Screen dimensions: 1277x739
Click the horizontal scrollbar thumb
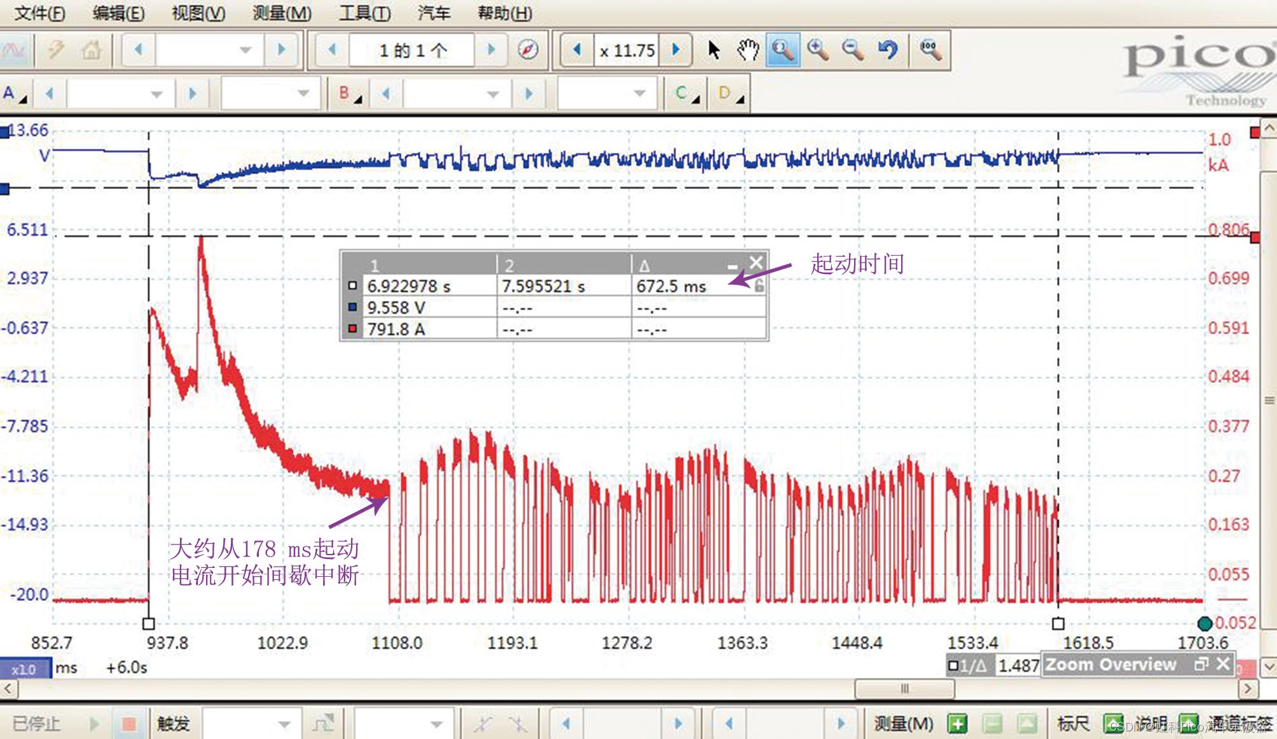point(904,688)
